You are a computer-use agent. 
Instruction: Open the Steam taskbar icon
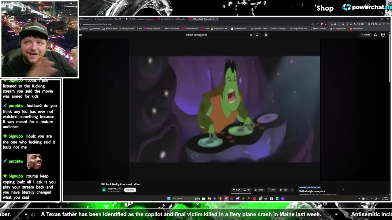[266, 199]
